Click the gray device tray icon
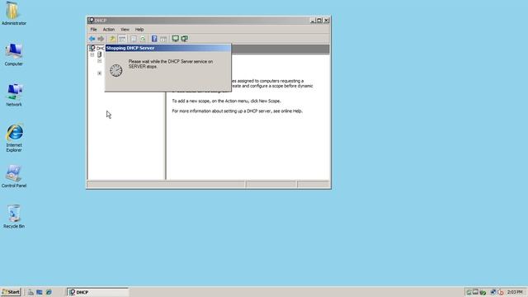This screenshot has width=528, height=297. tap(475, 292)
